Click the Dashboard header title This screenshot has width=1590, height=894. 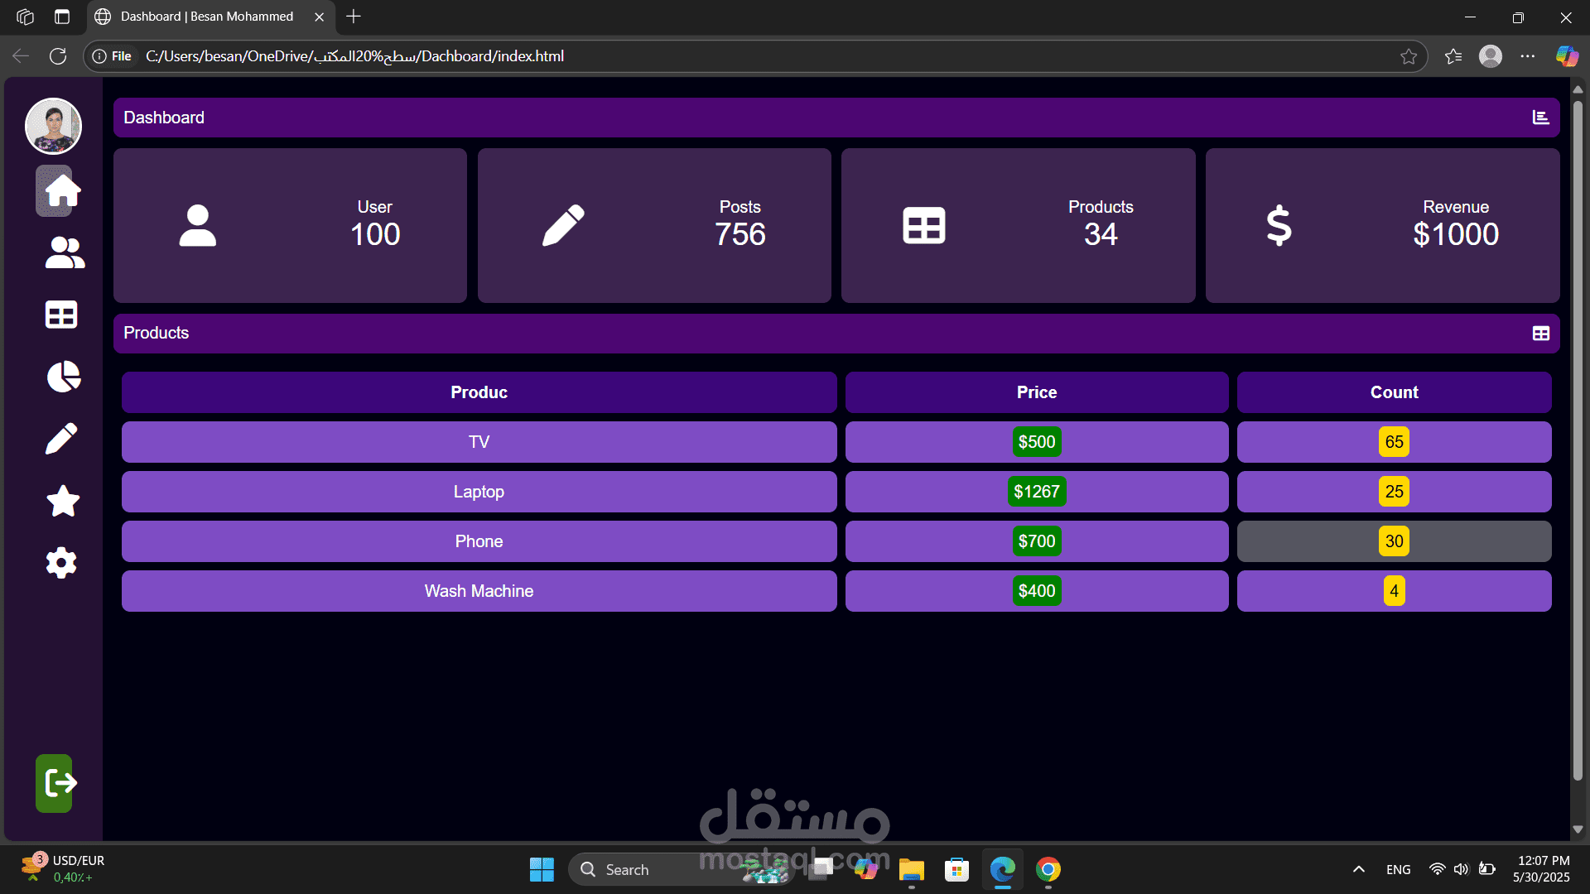[x=164, y=118]
